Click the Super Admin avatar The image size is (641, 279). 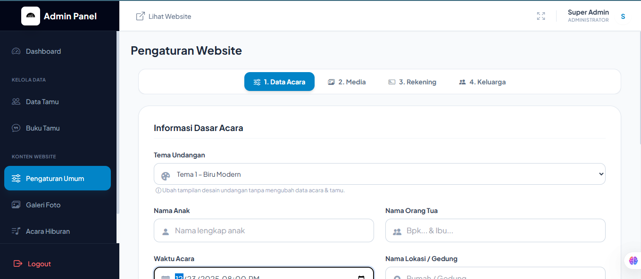coord(623,16)
